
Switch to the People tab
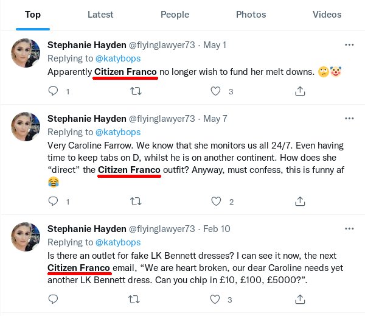click(175, 15)
